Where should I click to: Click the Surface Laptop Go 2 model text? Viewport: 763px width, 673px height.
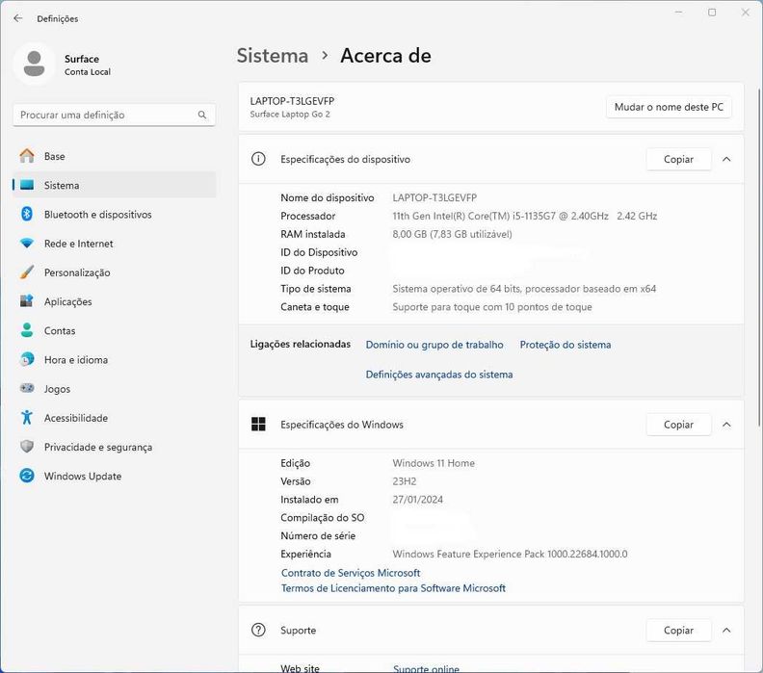(x=290, y=115)
